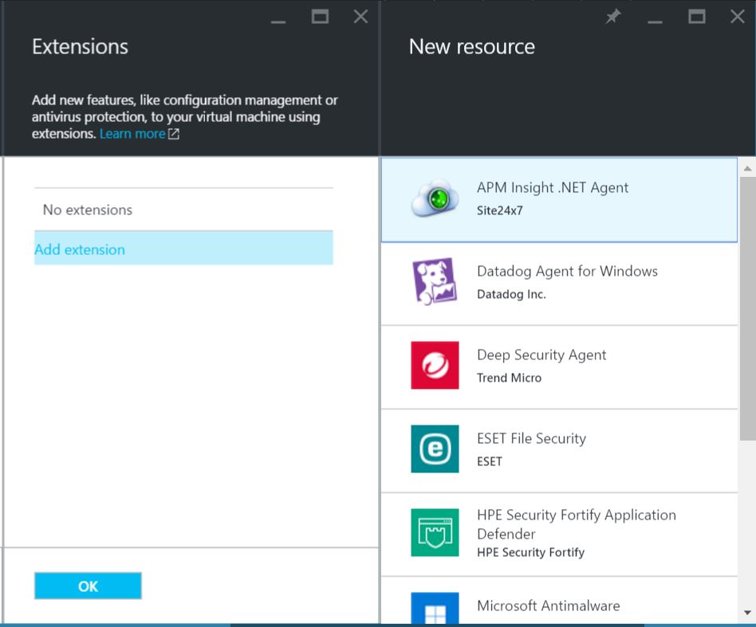This screenshot has height=627, width=756.
Task: Choose Datadog Agent for Windows
Action: click(567, 281)
